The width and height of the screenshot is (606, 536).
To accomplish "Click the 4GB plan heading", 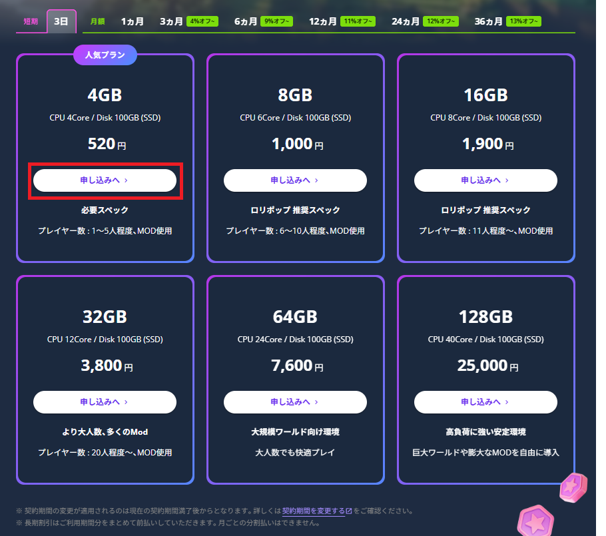I will [105, 95].
